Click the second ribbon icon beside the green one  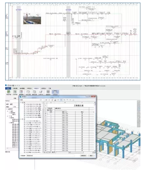coord(15,92)
